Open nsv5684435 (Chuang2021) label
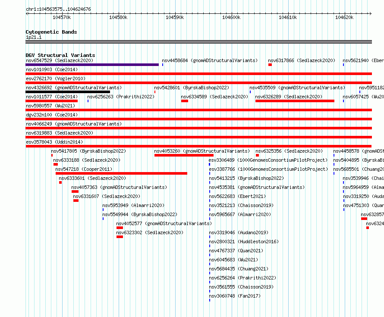384x317 pixels. [x=239, y=269]
